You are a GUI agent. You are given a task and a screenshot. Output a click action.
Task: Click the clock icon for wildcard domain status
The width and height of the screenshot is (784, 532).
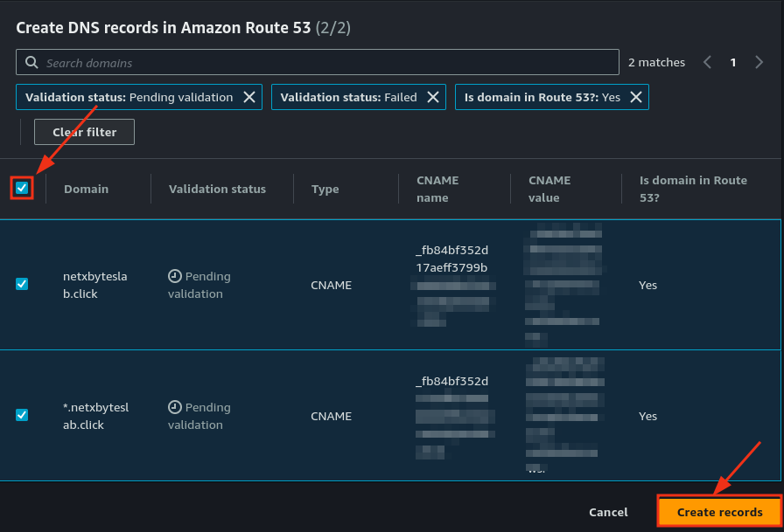(x=175, y=407)
